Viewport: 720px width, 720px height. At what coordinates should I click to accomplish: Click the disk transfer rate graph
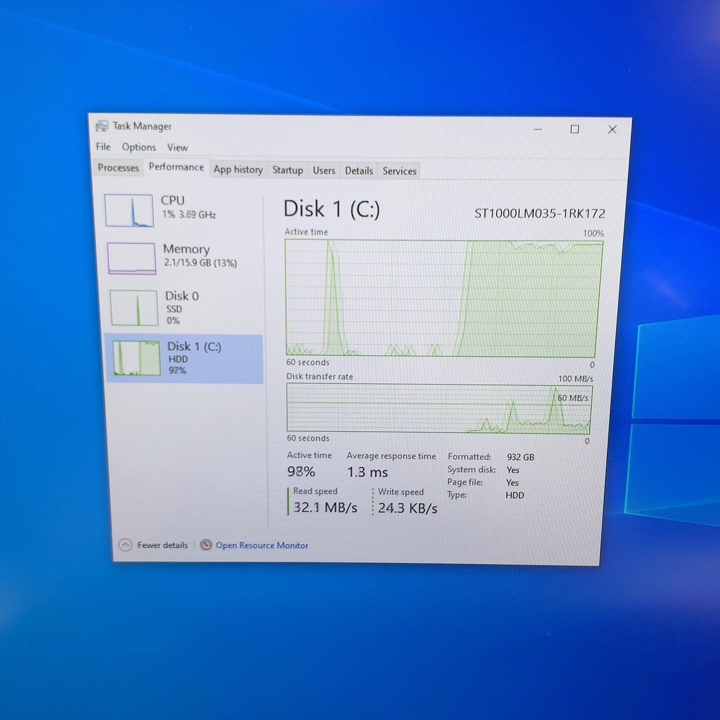tap(439, 408)
